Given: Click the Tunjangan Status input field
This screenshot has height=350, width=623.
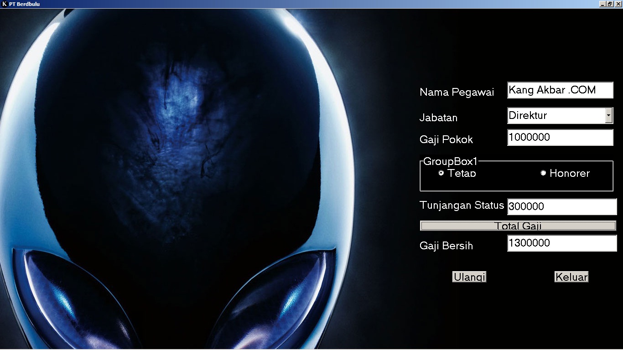Looking at the screenshot, I should (562, 207).
